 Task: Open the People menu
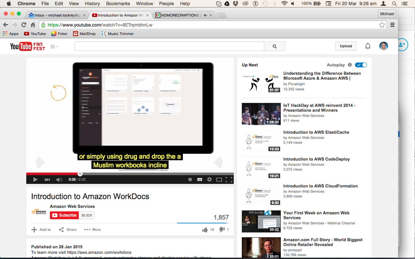click(166, 3)
